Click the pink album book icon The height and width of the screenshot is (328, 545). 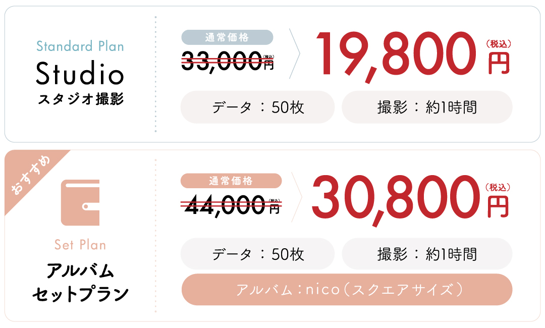(80, 202)
